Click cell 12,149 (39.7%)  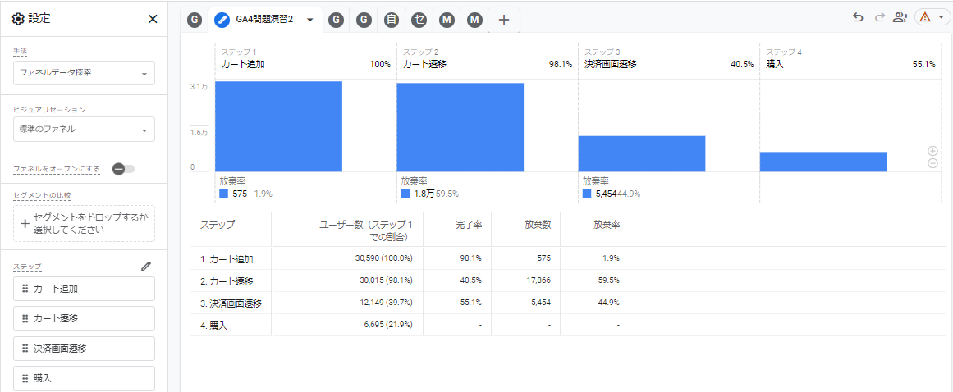[x=386, y=303]
